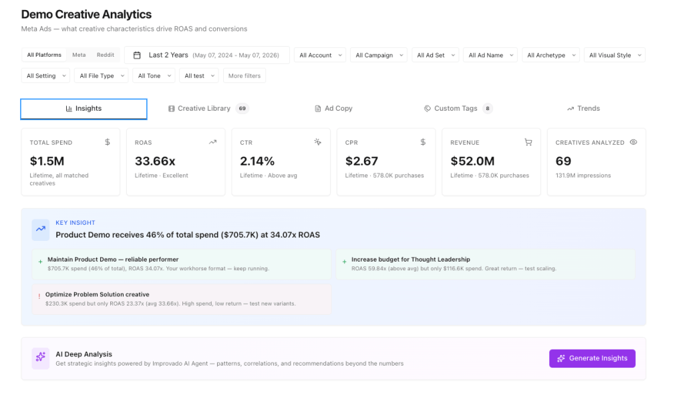Click the dollar icon on Total Spend card
The width and height of the screenshot is (684, 395).
click(108, 142)
